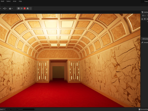Image resolution: width=148 pixels, height=111 pixels.
Task: Open the Outliner filter dropdown
Action: click(144, 16)
